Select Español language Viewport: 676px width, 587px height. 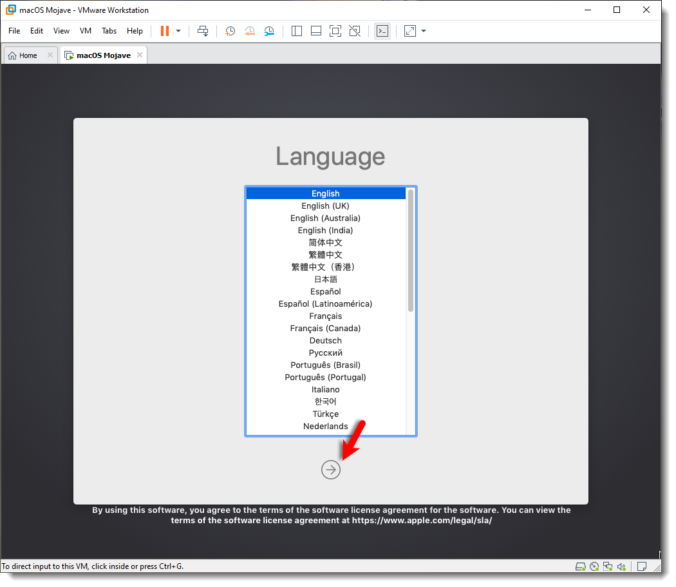[x=326, y=292]
